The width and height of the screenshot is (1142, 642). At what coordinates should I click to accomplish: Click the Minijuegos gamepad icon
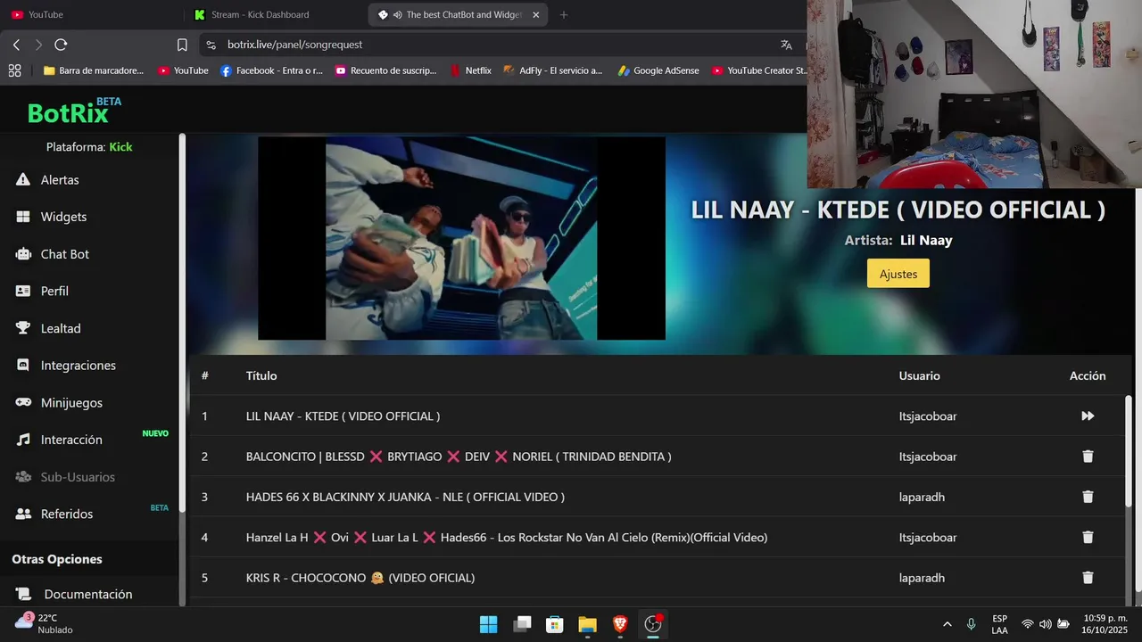point(23,402)
